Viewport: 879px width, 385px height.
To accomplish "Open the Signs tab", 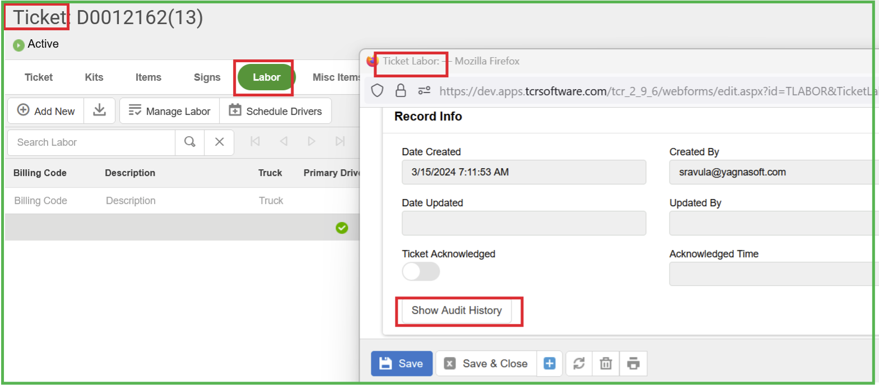I will (x=207, y=77).
